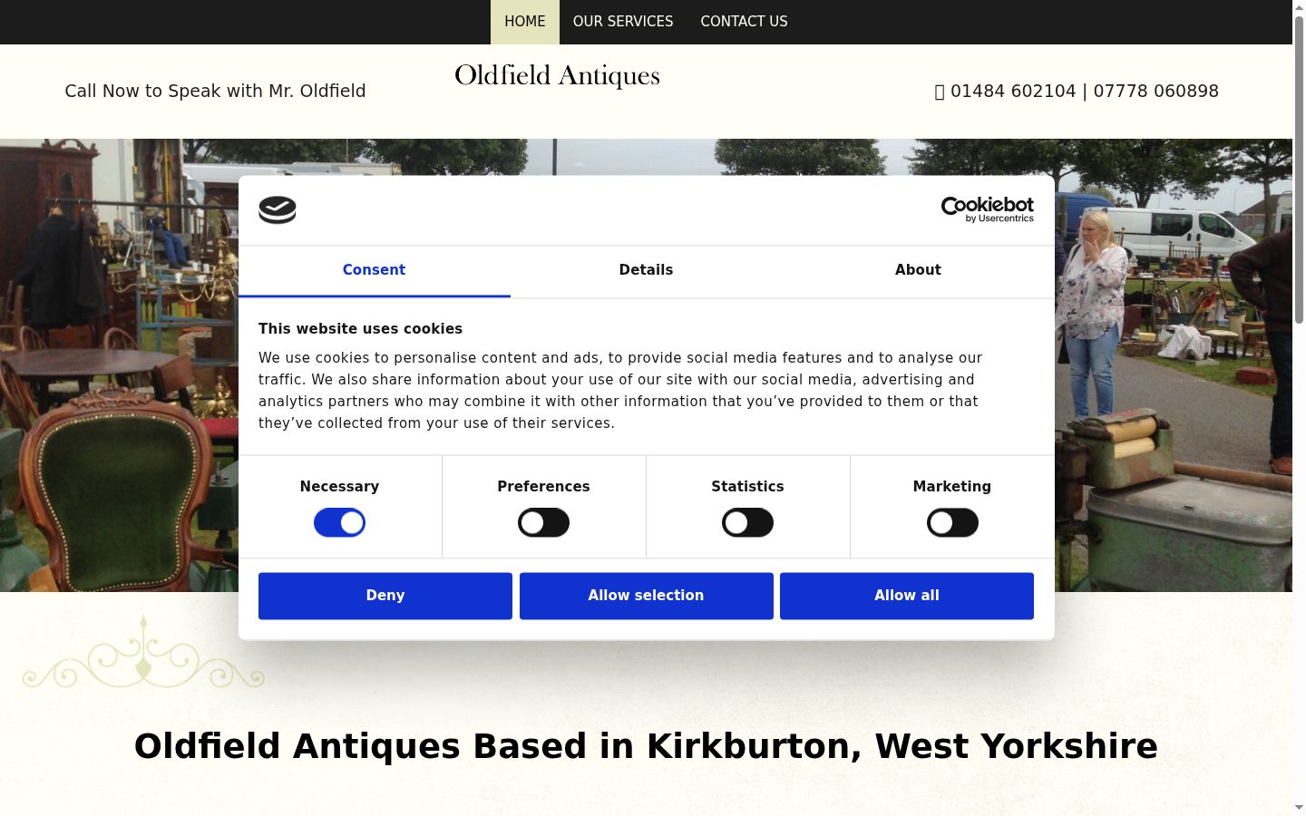This screenshot has height=816, width=1306.
Task: Click the Oldfield Antiques logo
Action: (x=557, y=76)
